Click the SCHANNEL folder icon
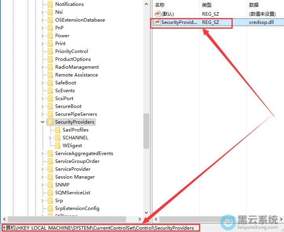The width and height of the screenshot is (284, 232). [58, 138]
